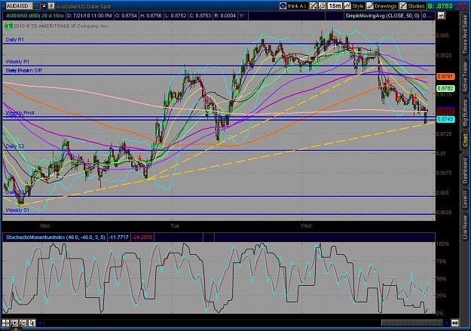Click the chart settings icon at top right

click(442, 16)
